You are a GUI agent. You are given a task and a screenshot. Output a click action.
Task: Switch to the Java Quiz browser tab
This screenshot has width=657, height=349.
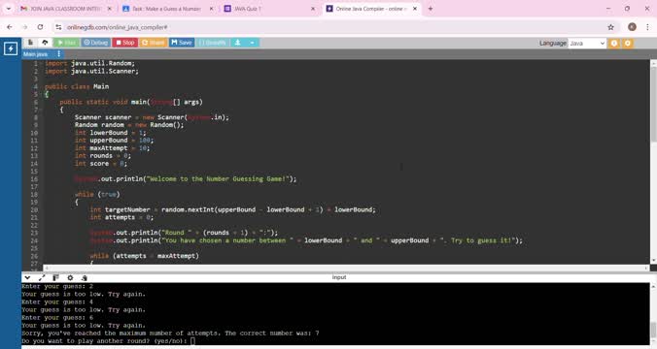(268, 9)
